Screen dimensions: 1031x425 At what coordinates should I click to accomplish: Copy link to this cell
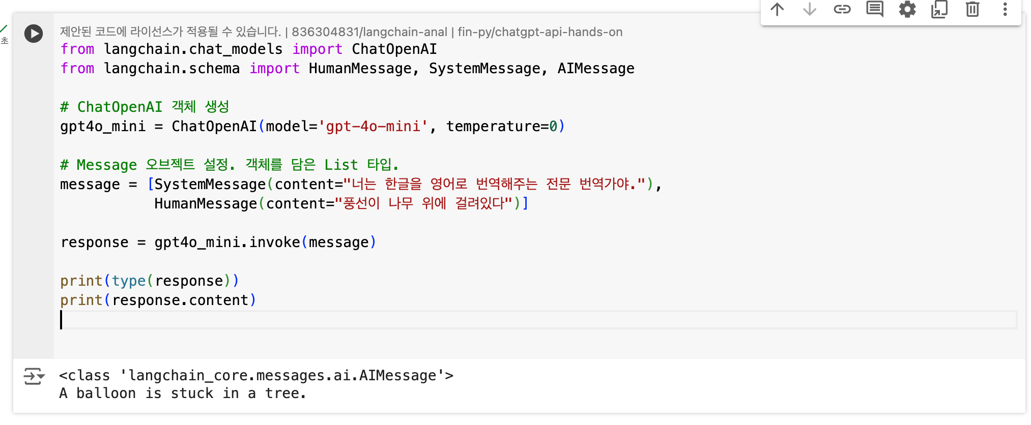coord(842,9)
